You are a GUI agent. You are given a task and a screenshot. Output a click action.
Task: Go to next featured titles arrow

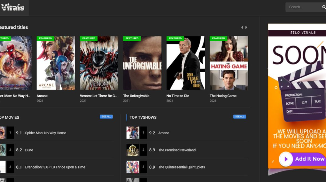click(246, 27)
